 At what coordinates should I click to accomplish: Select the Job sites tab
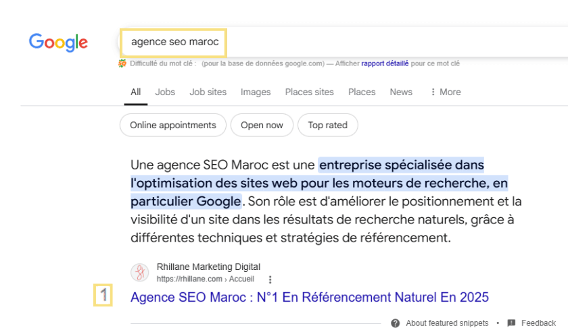tap(208, 92)
